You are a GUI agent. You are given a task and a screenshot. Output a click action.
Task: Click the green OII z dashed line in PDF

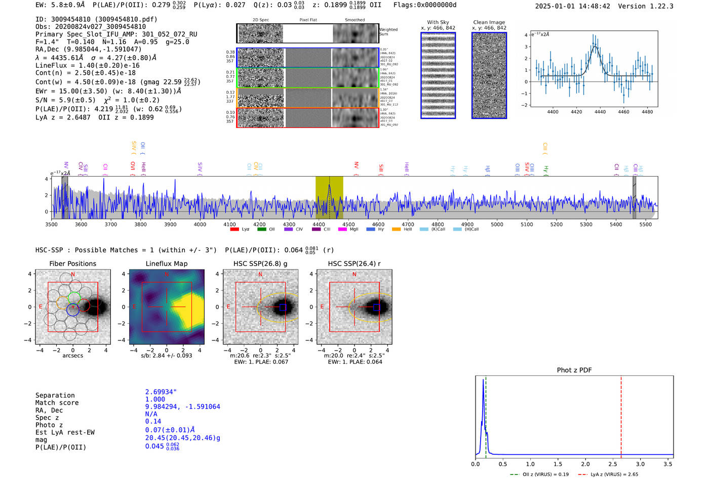(x=486, y=416)
